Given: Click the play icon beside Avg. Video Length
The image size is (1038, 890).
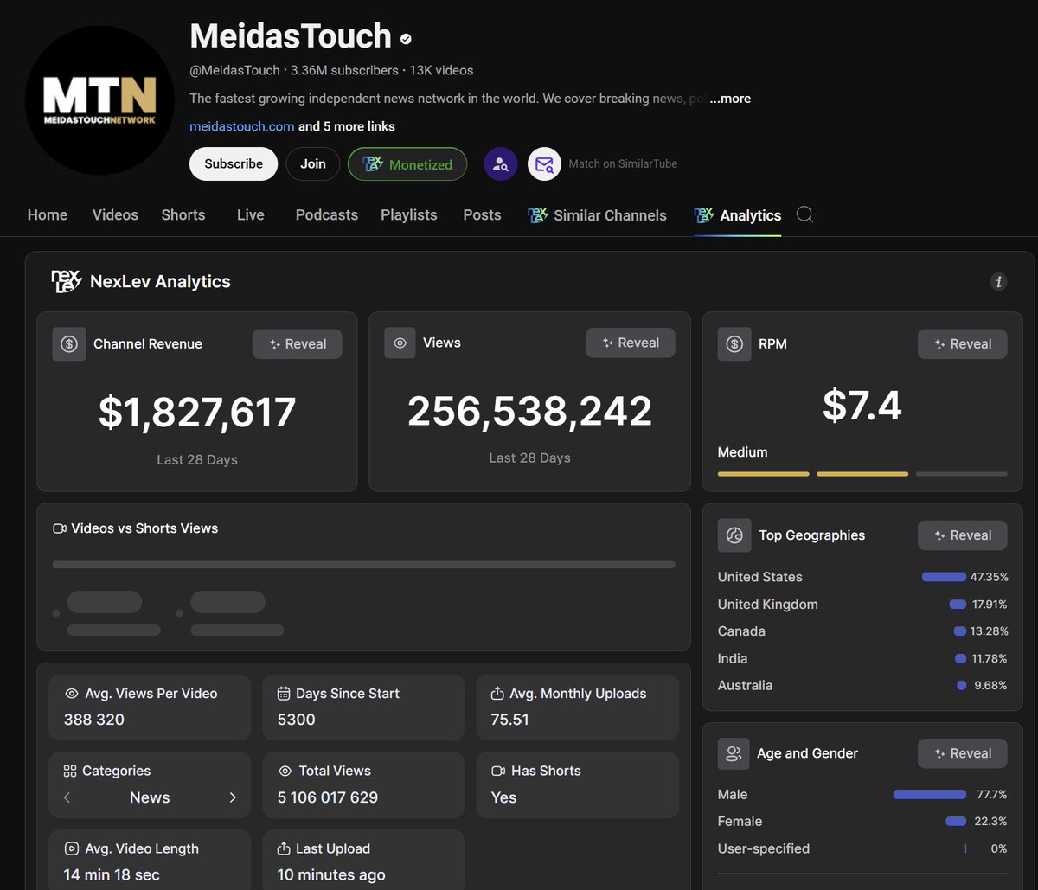Looking at the screenshot, I should coord(72,849).
